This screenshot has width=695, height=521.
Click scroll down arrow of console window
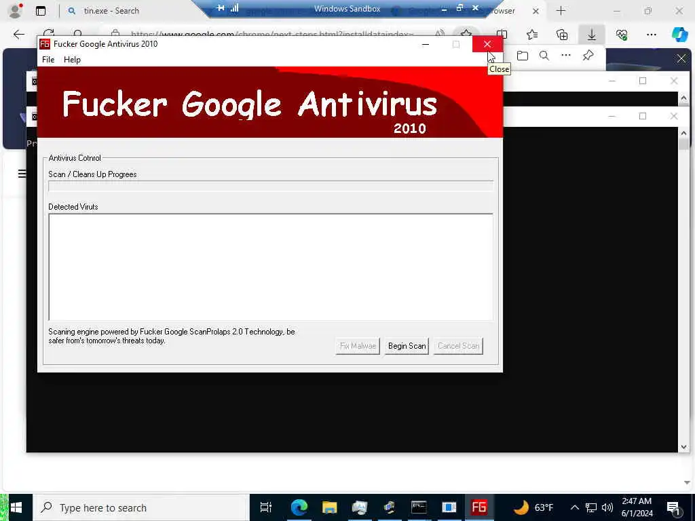click(x=683, y=447)
